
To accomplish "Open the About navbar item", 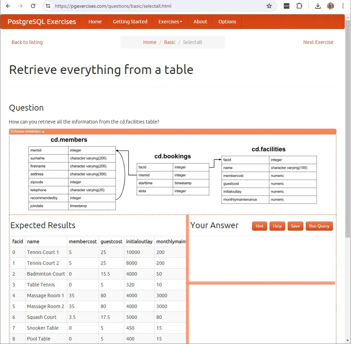I will point(200,22).
